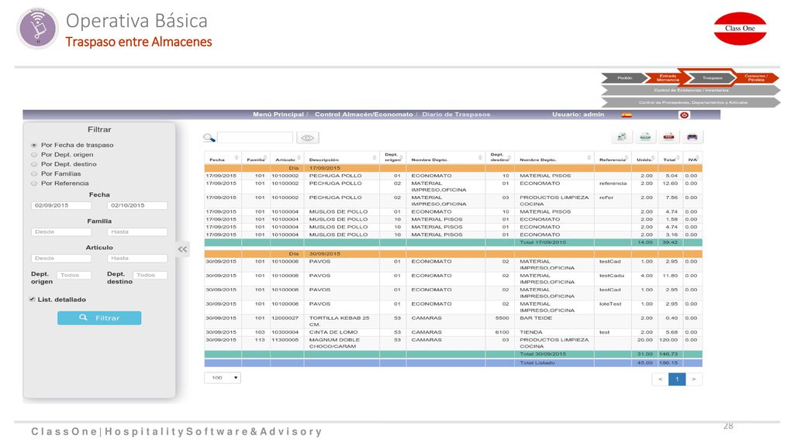Collapse the Filtrar side panel

point(182,249)
